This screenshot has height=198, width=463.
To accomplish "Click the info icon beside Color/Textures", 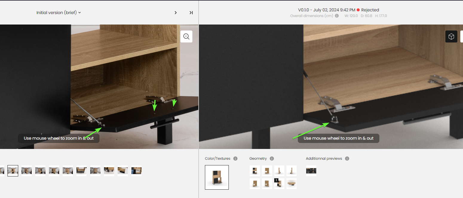I will point(235,159).
